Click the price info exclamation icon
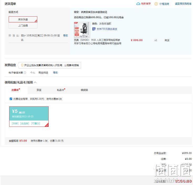The image size is (193, 185). (156, 4)
